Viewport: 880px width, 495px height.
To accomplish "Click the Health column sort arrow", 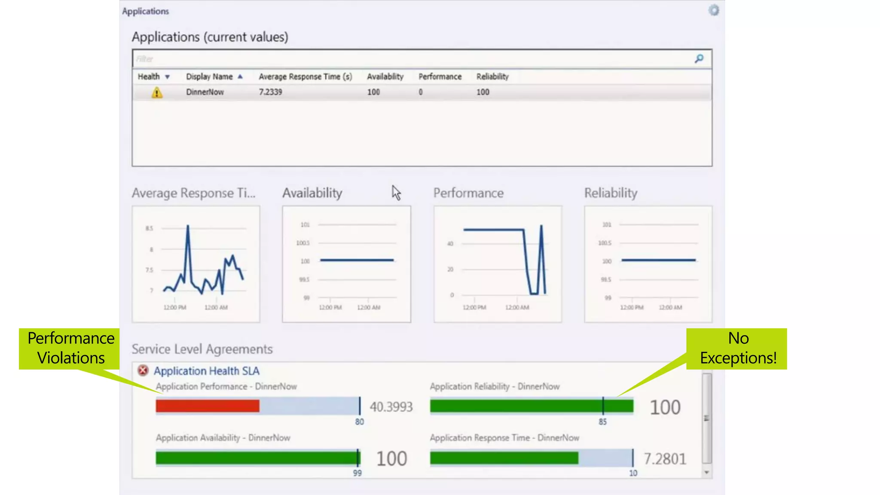I will point(168,77).
